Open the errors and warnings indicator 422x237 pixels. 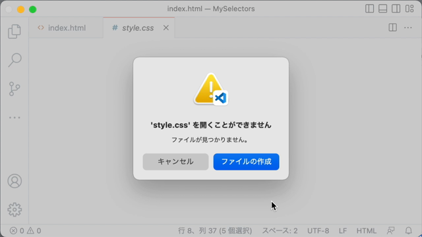(x=25, y=230)
